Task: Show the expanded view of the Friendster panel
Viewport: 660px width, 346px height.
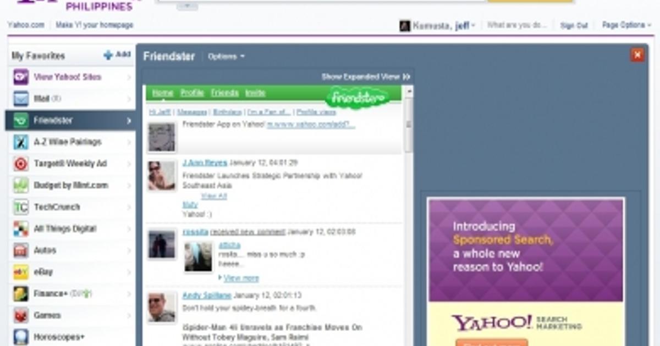Action: [366, 77]
